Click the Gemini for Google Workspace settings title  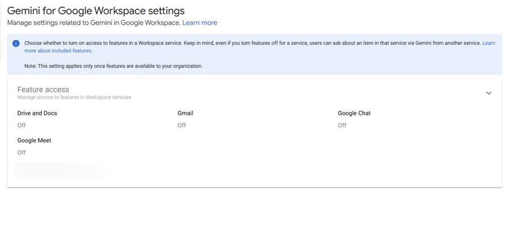pos(95,10)
